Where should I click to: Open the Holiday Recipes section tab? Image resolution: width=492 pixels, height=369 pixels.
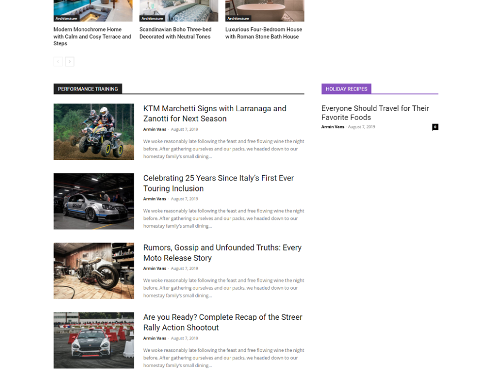[346, 89]
